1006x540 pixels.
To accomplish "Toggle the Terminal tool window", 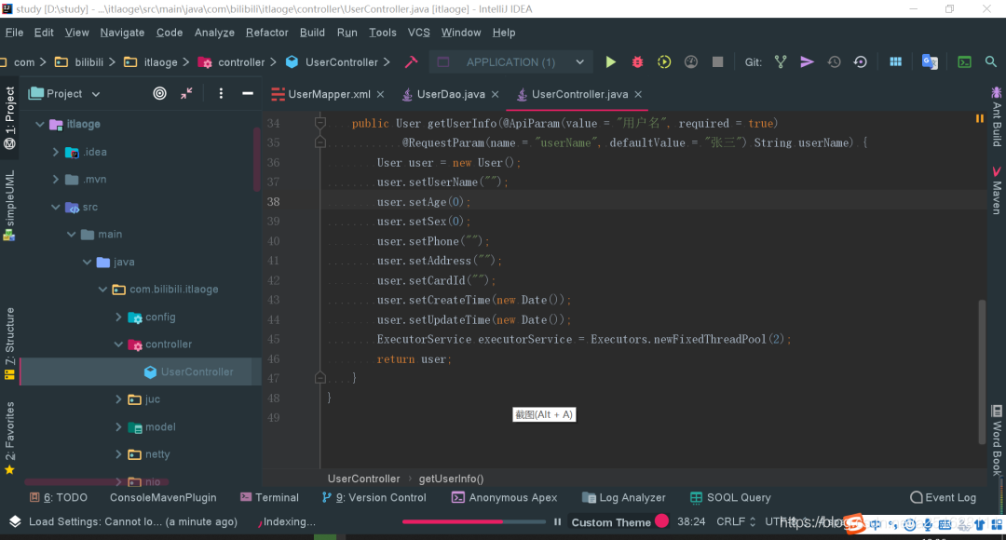I will pos(269,498).
